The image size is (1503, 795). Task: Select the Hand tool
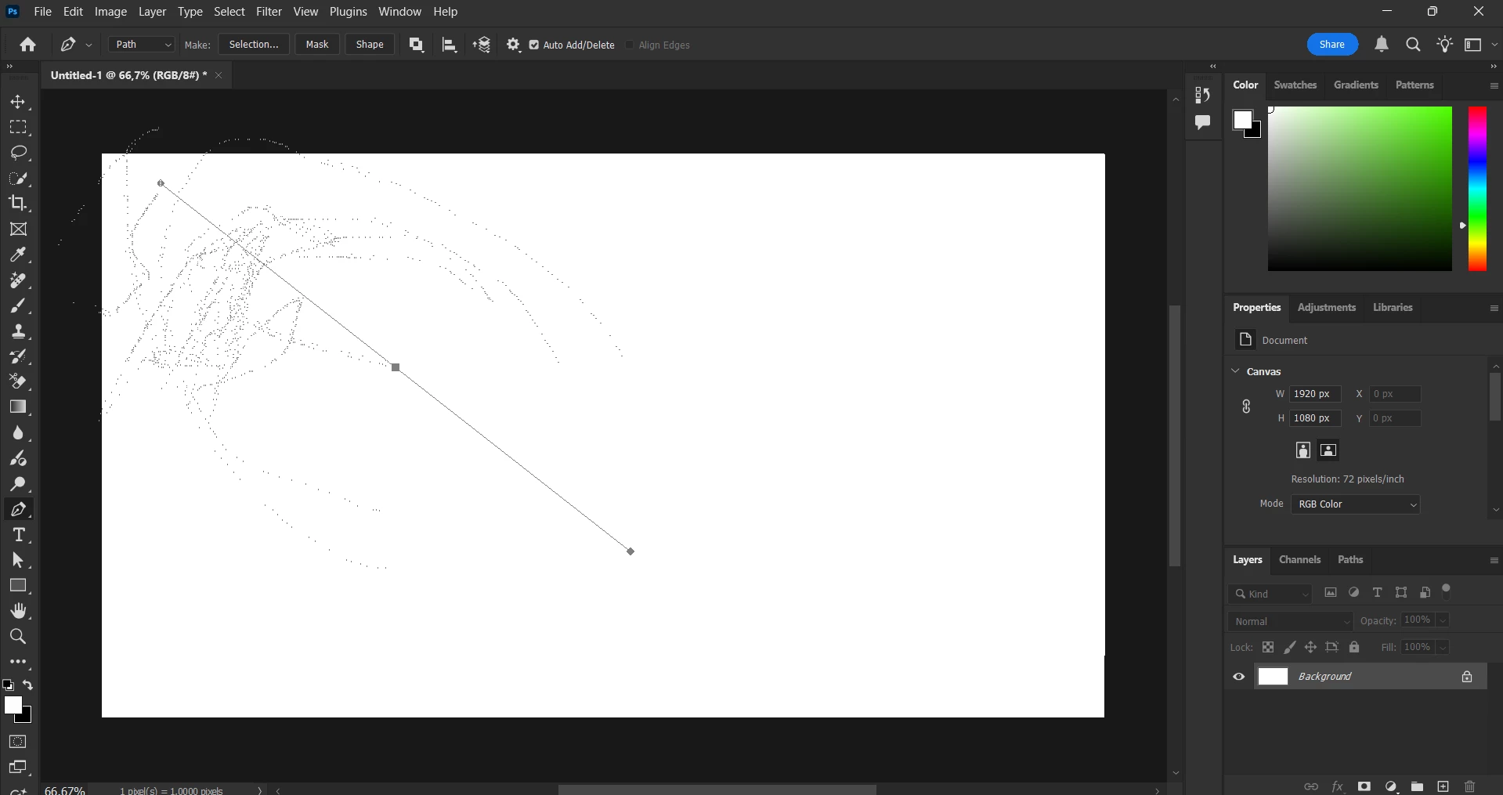18,611
